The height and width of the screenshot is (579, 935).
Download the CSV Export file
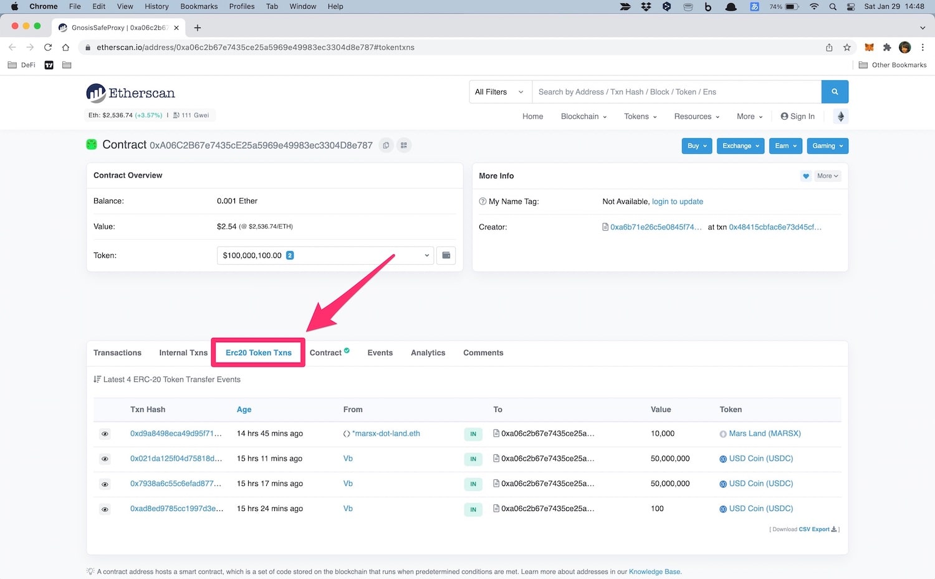(x=818, y=529)
